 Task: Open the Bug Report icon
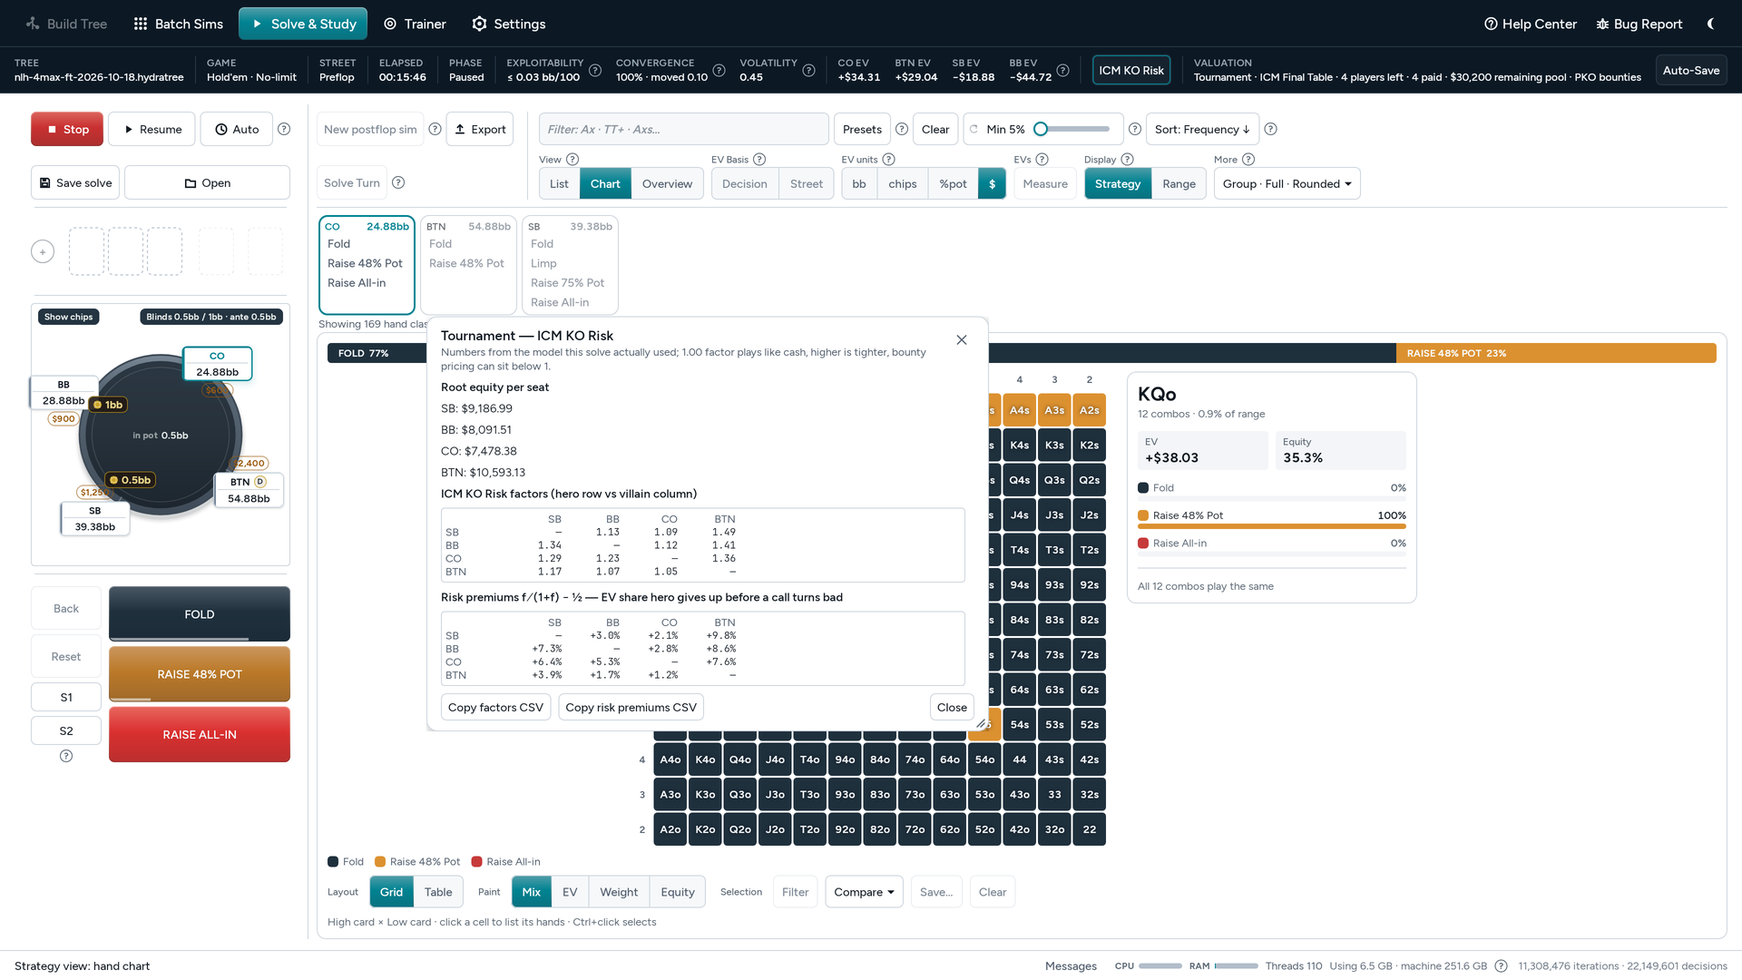tap(1602, 24)
